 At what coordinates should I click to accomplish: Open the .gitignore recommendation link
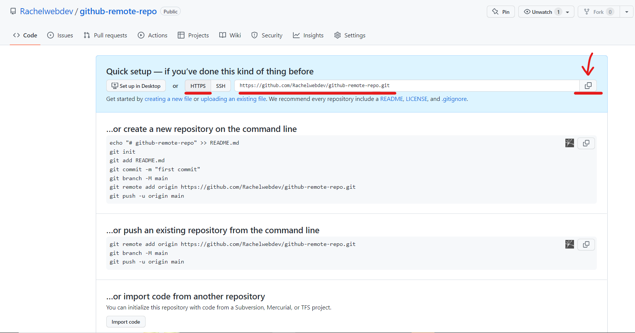454,99
